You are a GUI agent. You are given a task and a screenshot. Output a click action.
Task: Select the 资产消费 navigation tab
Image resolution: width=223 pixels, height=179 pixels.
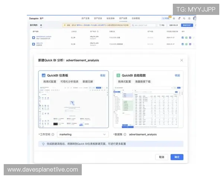coord(123,18)
